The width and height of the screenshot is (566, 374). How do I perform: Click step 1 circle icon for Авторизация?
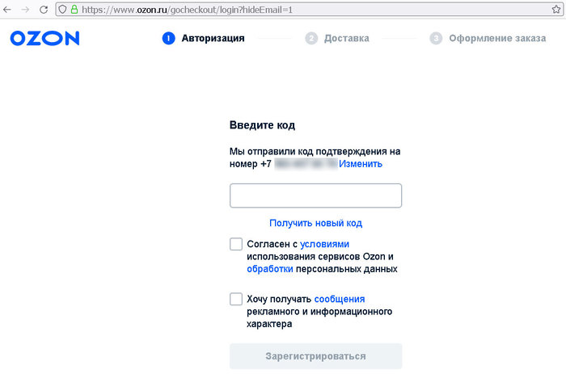pyautogui.click(x=168, y=38)
